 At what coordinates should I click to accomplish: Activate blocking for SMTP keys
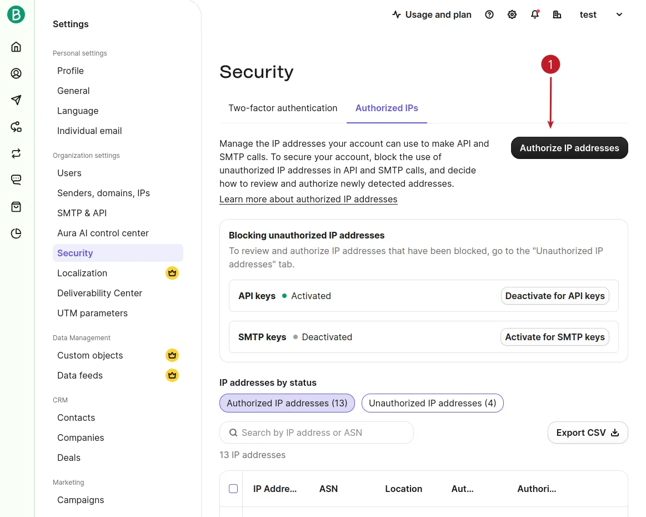[554, 337]
